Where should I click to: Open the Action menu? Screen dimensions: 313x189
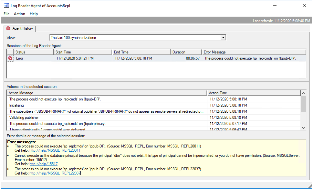[19, 14]
